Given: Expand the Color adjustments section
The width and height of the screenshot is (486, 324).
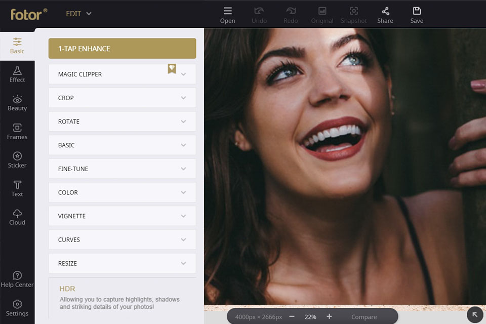Looking at the screenshot, I should tap(121, 192).
